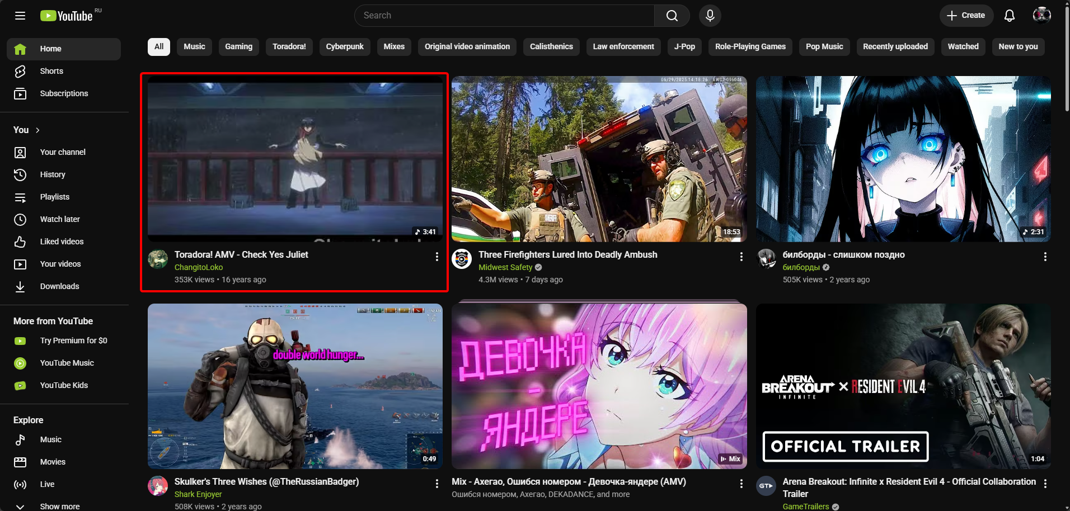Explore Movies category

(64, 462)
